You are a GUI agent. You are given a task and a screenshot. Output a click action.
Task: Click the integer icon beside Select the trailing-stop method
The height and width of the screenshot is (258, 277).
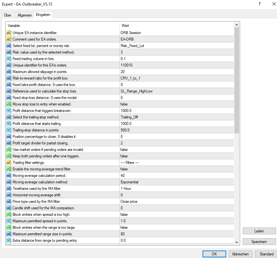(9, 117)
